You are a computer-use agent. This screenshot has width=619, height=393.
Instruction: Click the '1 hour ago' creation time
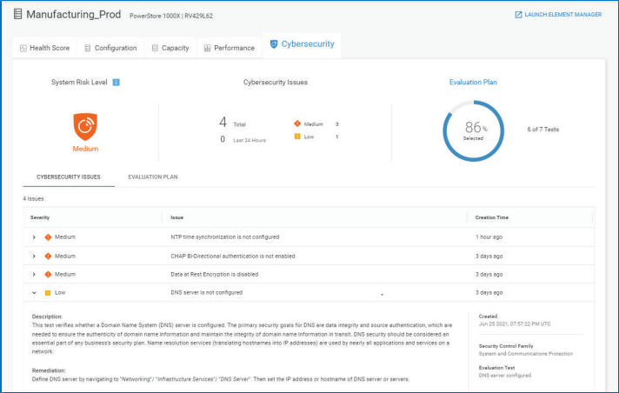pyautogui.click(x=489, y=237)
